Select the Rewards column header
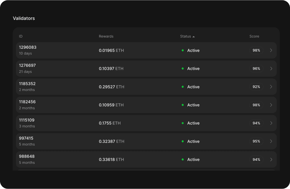Screen dimensions: 290x189 (x=106, y=36)
